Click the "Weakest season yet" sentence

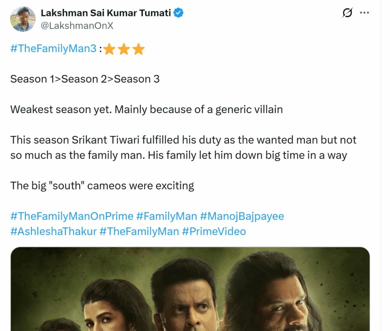click(146, 110)
